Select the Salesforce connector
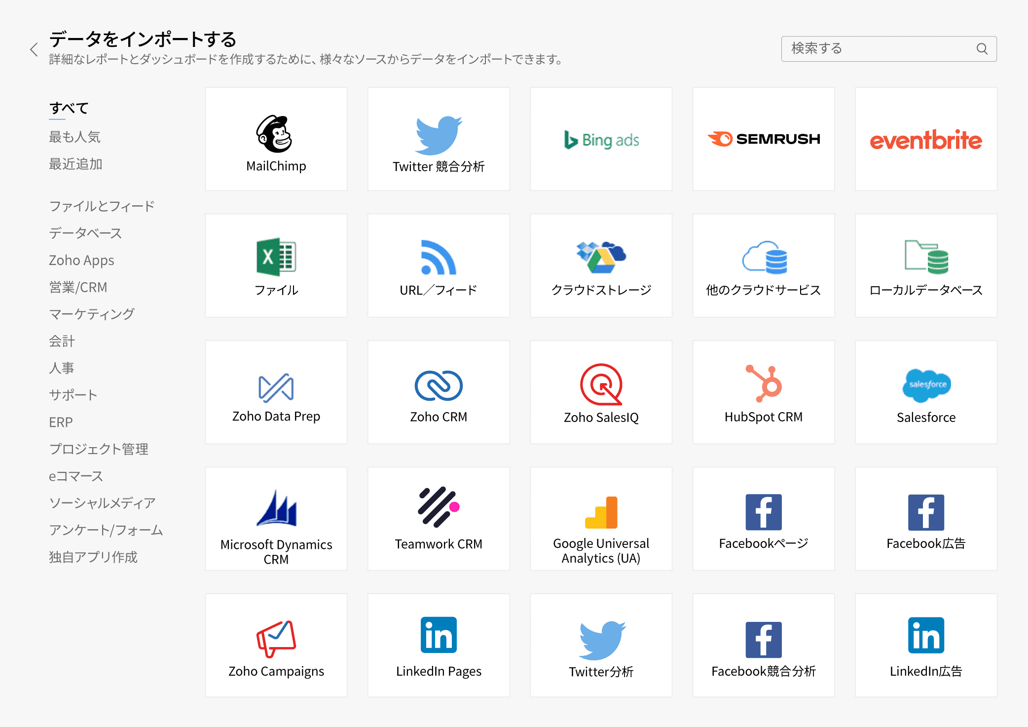This screenshot has width=1028, height=727. [925, 392]
